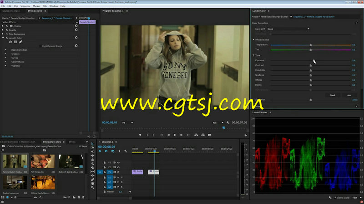This screenshot has width=364, height=204.
Task: Pick the free draw bezier mask pen
Action: 20,42
